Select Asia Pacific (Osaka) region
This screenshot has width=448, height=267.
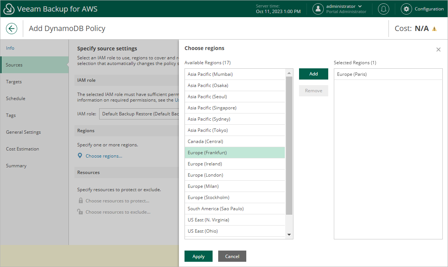pyautogui.click(x=235, y=86)
